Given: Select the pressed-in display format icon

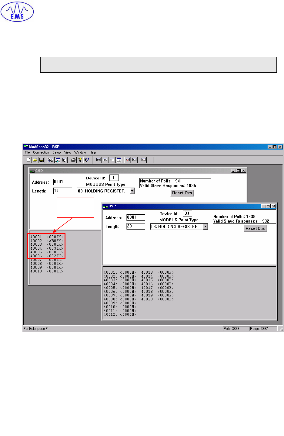Looking at the screenshot, I should click(119, 160).
